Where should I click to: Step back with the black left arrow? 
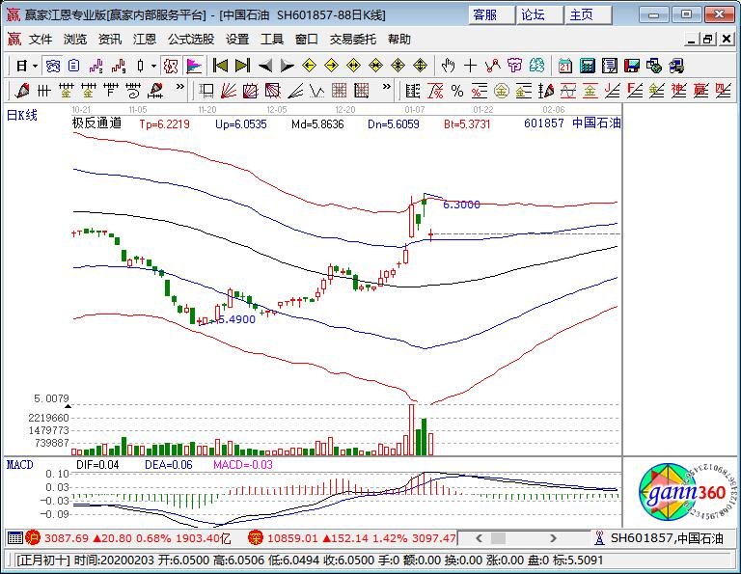click(x=265, y=66)
